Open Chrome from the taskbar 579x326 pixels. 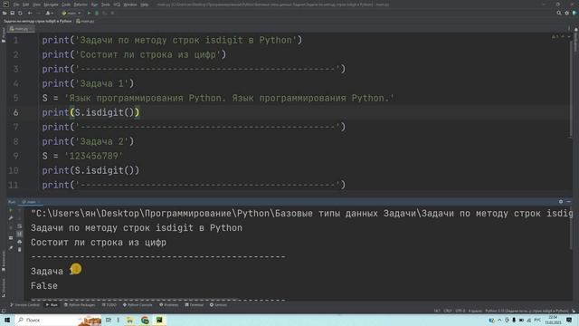point(145,320)
